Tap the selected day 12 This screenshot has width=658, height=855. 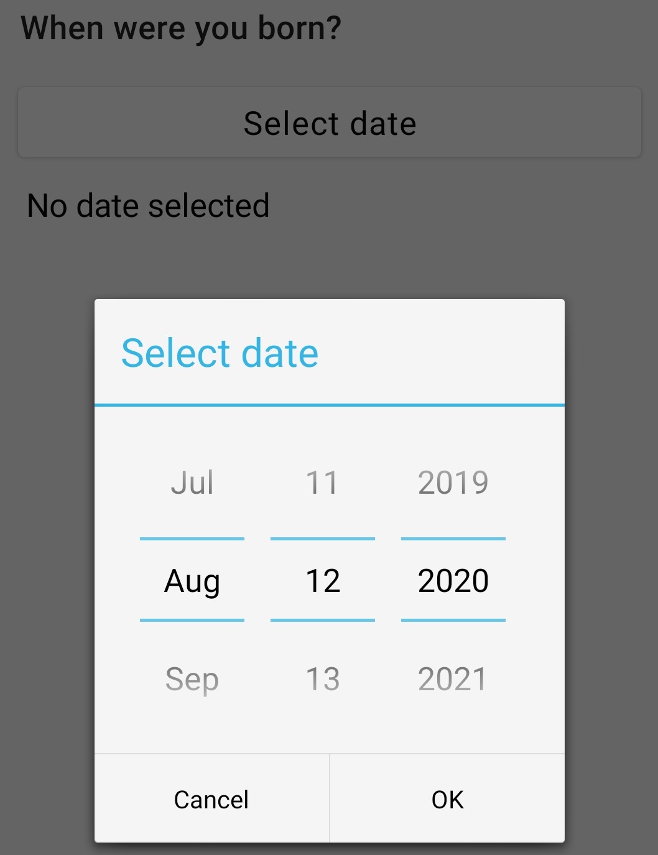(323, 581)
